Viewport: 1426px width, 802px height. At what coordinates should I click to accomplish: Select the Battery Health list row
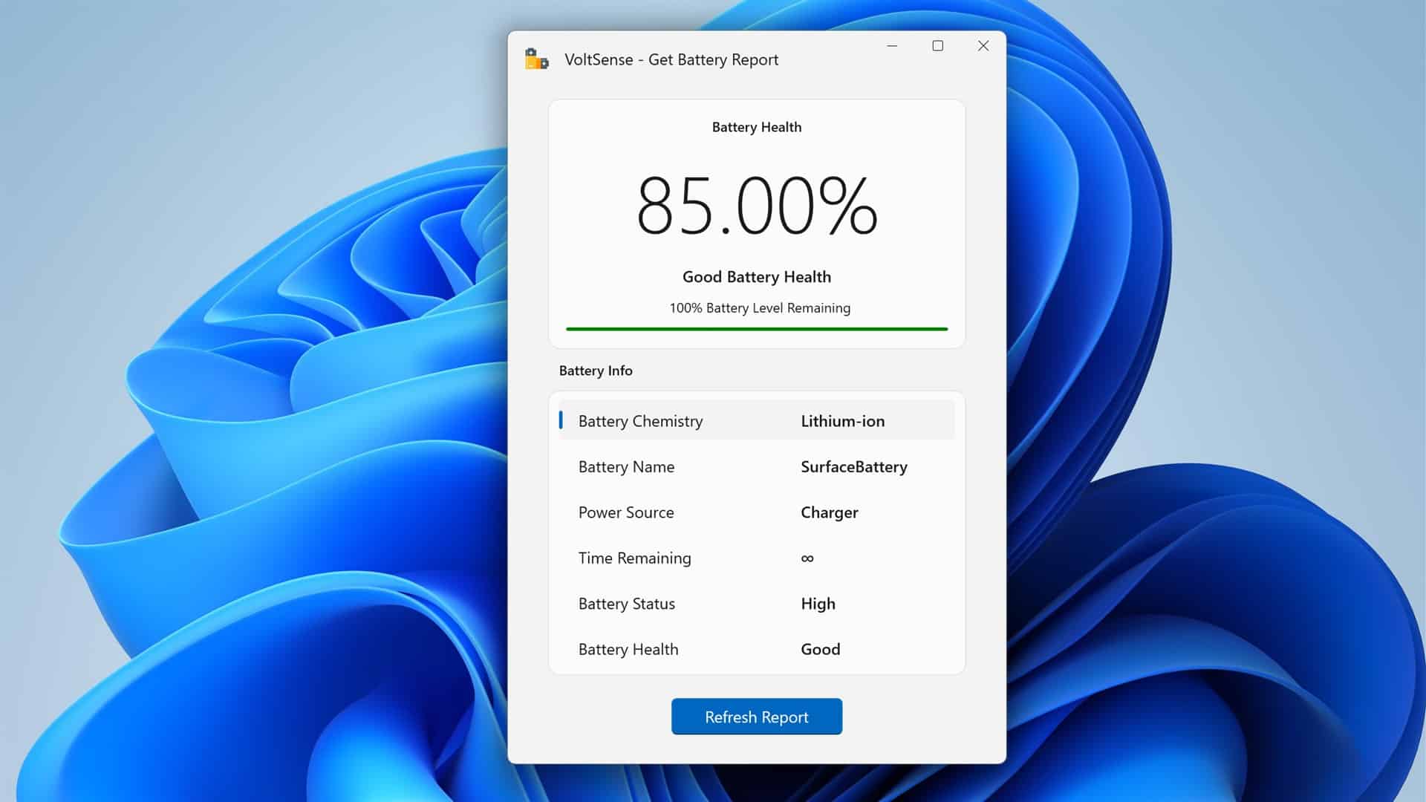pyautogui.click(x=756, y=650)
